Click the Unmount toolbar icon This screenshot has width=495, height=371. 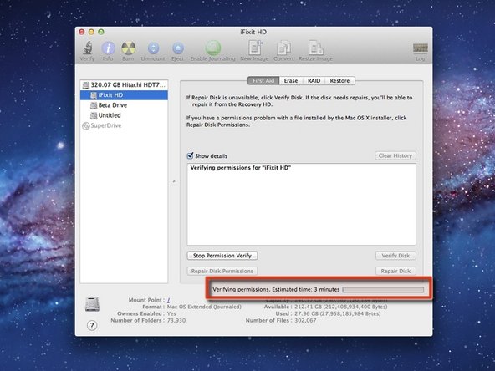[x=153, y=48]
